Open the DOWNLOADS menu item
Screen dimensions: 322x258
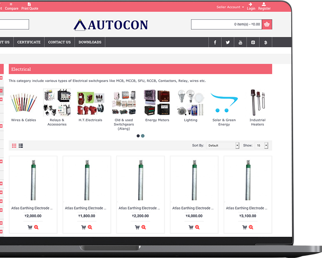(90, 42)
